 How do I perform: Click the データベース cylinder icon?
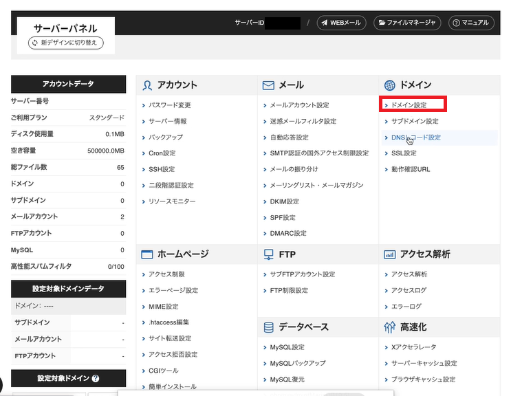click(x=268, y=327)
